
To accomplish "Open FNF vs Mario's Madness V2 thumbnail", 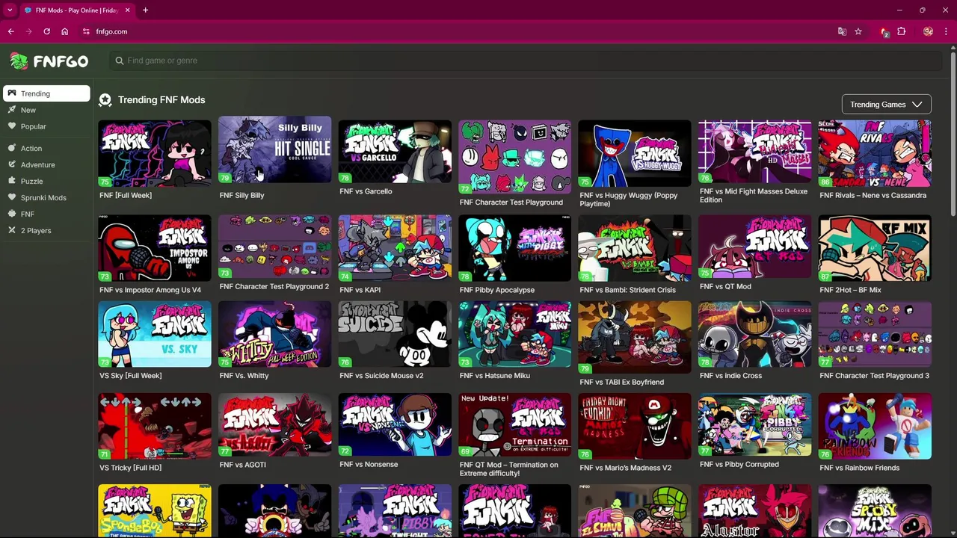I will 635,426.
